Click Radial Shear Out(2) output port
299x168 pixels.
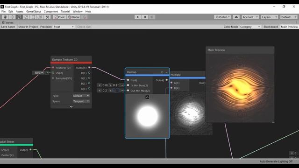30,149
